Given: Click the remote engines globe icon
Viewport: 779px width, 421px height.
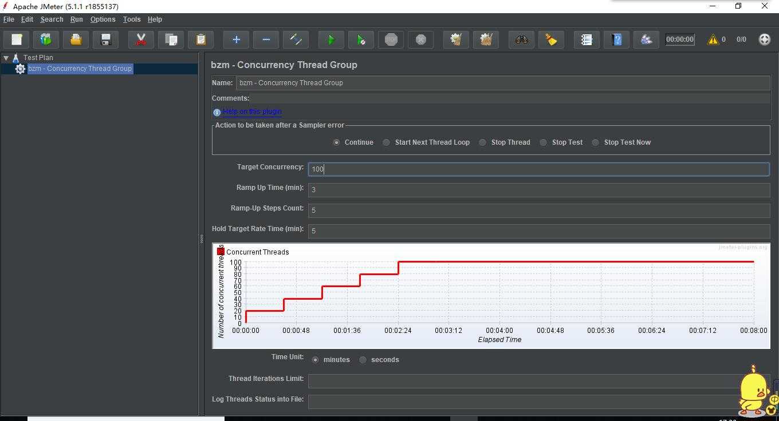Looking at the screenshot, I should pos(764,39).
